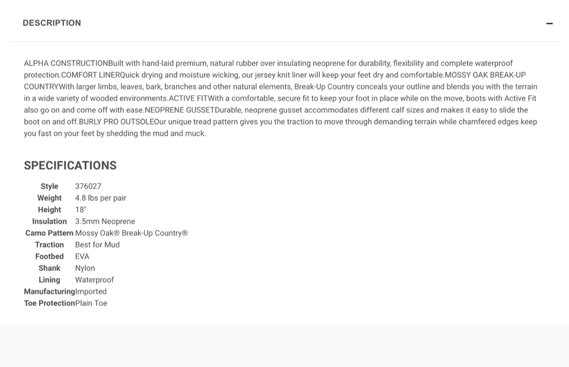Click the Weight value 4.8 lbs per pair
This screenshot has width=569, height=367.
pos(101,198)
